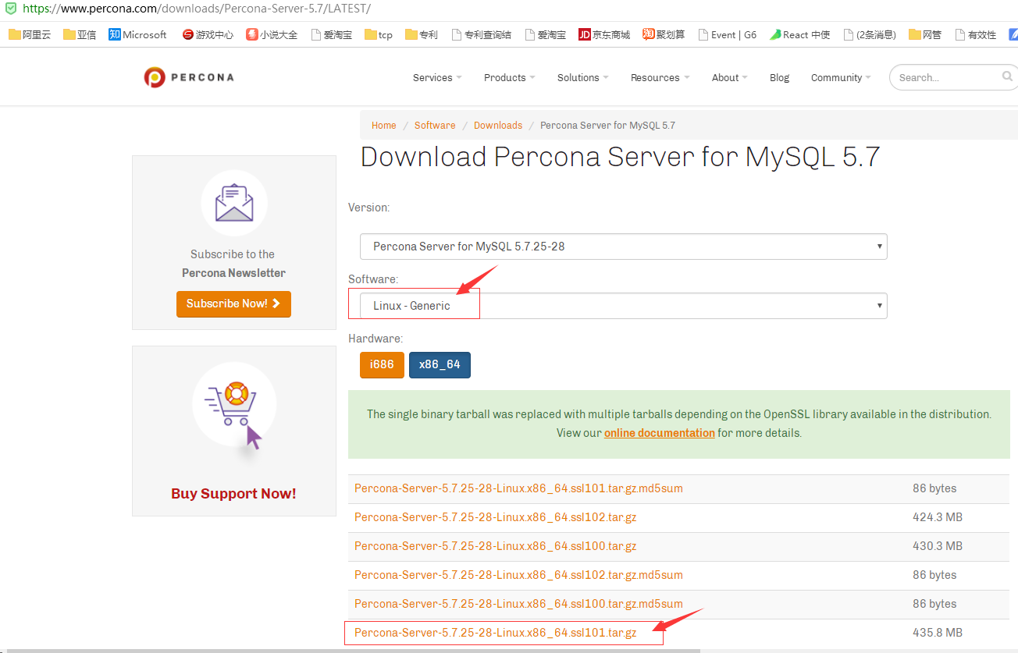The height and width of the screenshot is (653, 1018).
Task: Open the online documentation link
Action: coord(660,432)
